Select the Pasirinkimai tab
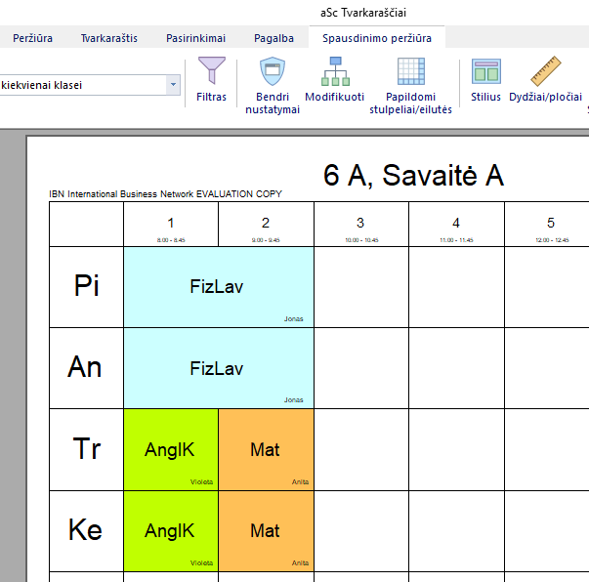The height and width of the screenshot is (582, 589). (193, 38)
